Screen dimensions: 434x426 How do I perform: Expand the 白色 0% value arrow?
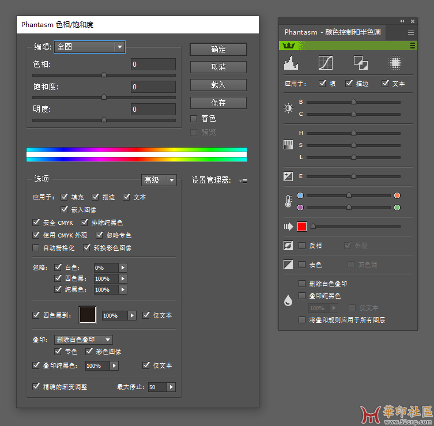123,267
